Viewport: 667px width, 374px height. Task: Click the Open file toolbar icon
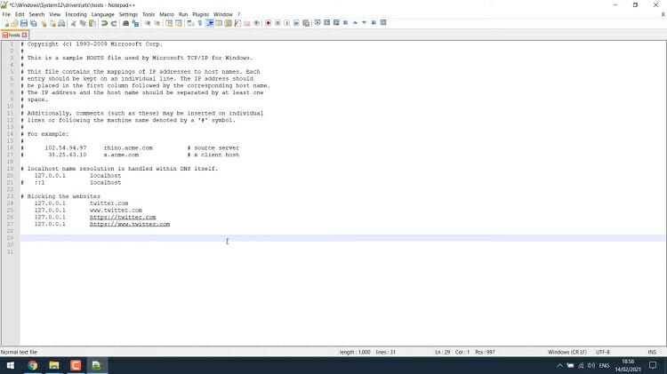click(15, 23)
